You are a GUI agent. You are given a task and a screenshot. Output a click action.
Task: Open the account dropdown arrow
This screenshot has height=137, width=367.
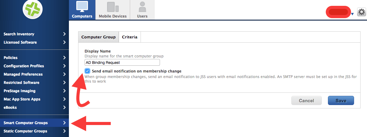(353, 14)
